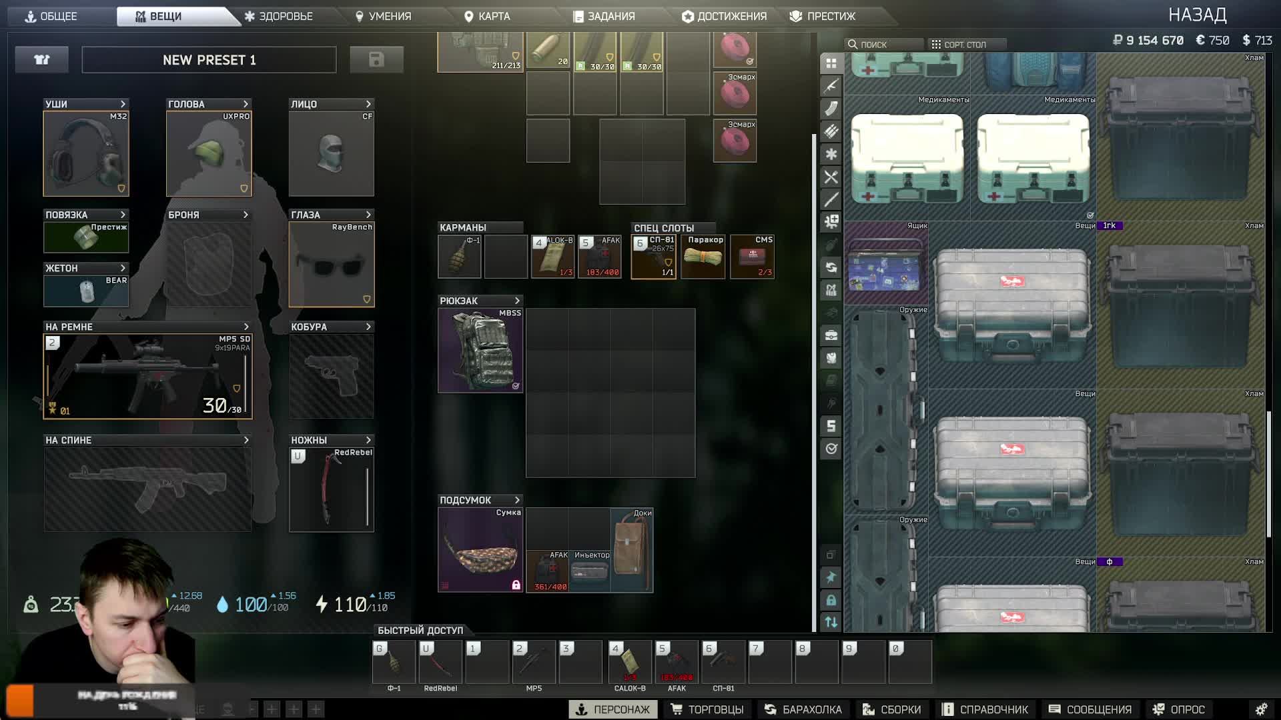
Task: Expand the НА РЕМНЕ slot arrow
Action: tap(246, 327)
